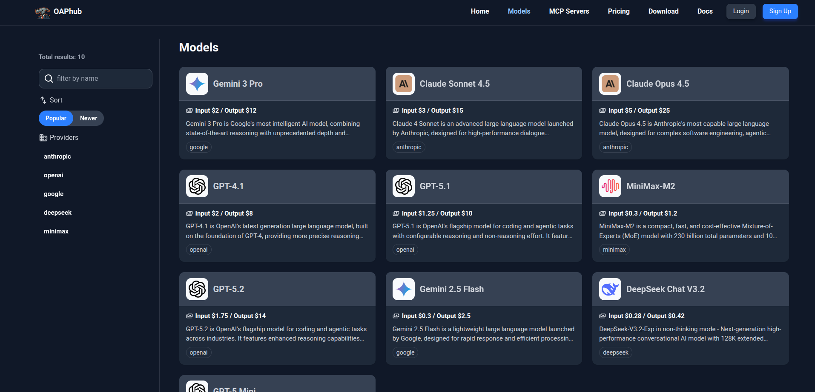Click the MiniMax-M2 waveform icon
The image size is (815, 392).
[610, 186]
